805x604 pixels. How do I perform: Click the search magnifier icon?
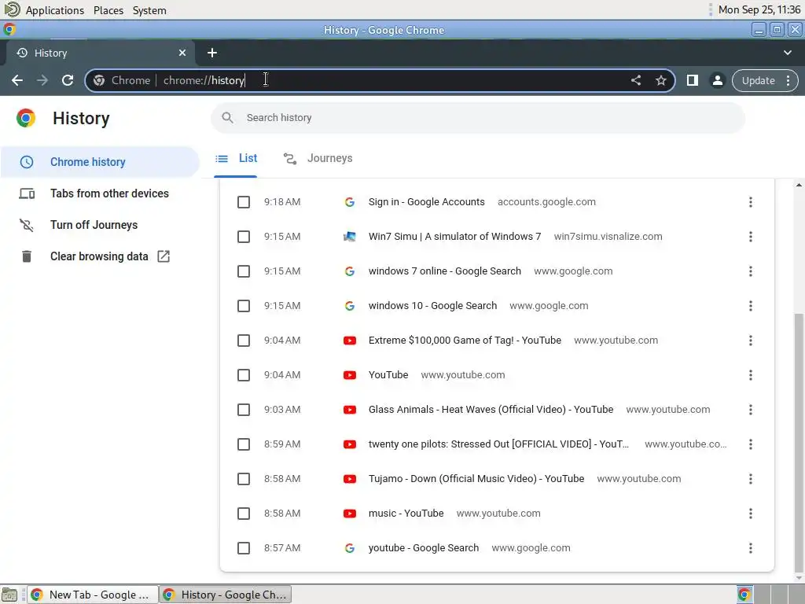coord(227,118)
